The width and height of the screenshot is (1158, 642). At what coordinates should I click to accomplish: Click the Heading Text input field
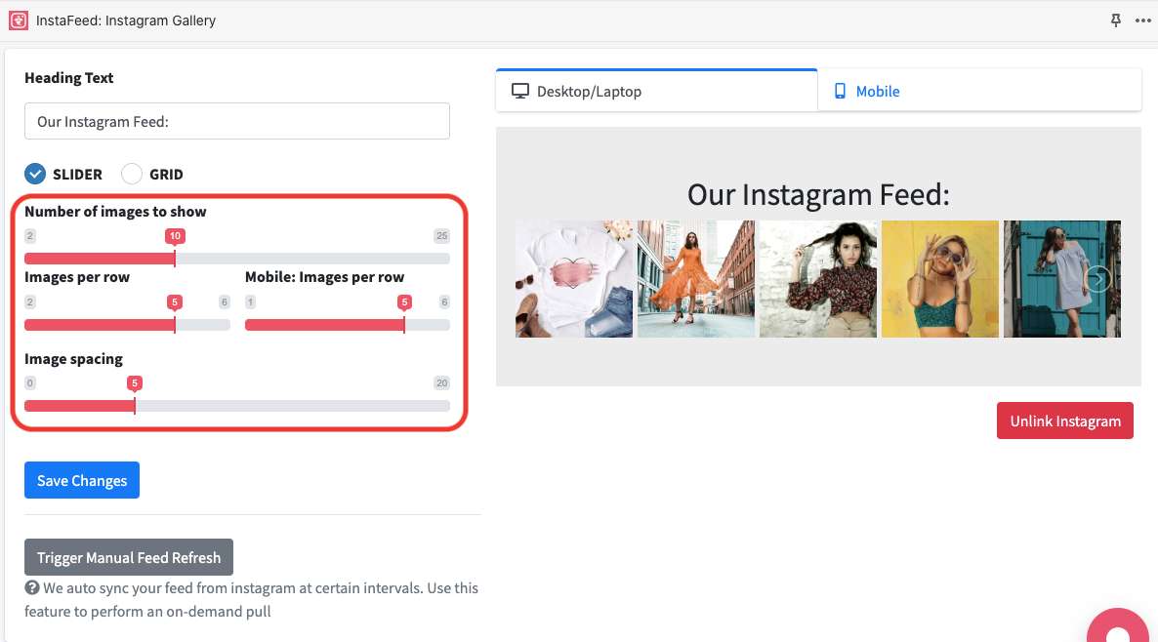(237, 122)
